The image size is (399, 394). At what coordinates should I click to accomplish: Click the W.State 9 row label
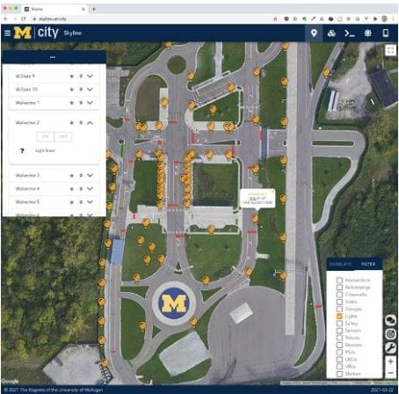tap(25, 77)
